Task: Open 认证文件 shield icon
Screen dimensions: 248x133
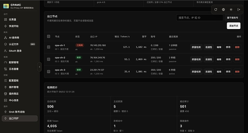Action: [5, 44]
